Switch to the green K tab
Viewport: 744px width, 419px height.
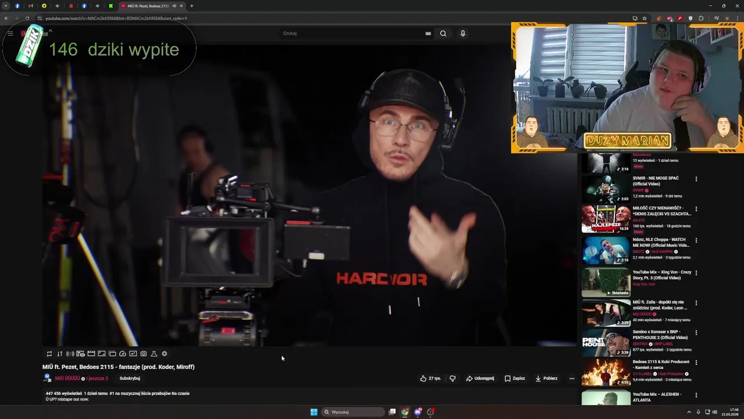(x=110, y=6)
